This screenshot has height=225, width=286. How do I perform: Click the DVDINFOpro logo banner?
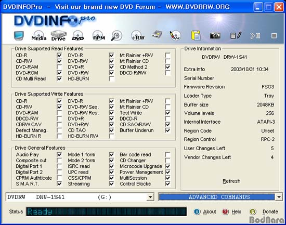click(x=55, y=21)
